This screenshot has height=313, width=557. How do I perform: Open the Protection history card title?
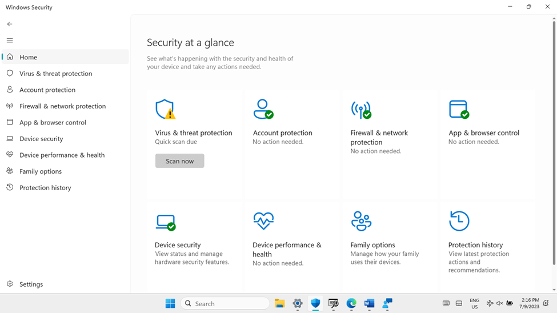tap(476, 245)
